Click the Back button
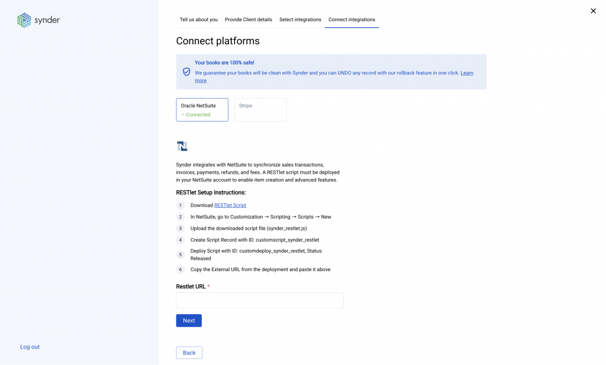The height and width of the screenshot is (365, 606). (189, 353)
